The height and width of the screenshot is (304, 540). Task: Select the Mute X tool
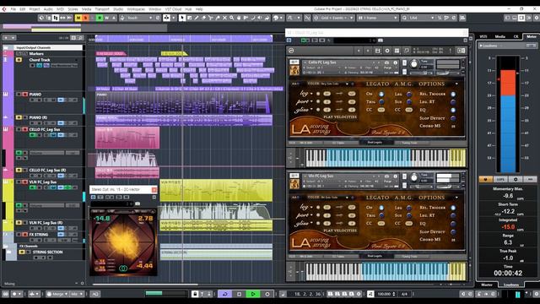pyautogui.click(x=224, y=18)
